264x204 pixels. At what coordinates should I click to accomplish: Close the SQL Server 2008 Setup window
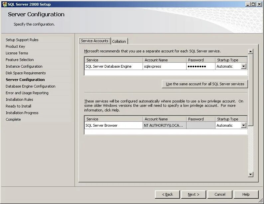[259, 4]
